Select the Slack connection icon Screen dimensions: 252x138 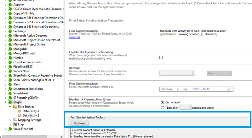[10, 84]
